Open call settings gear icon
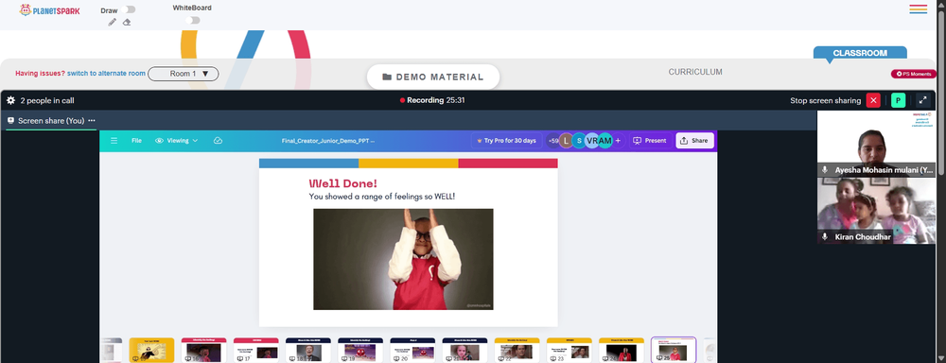The width and height of the screenshot is (946, 363). (x=10, y=101)
